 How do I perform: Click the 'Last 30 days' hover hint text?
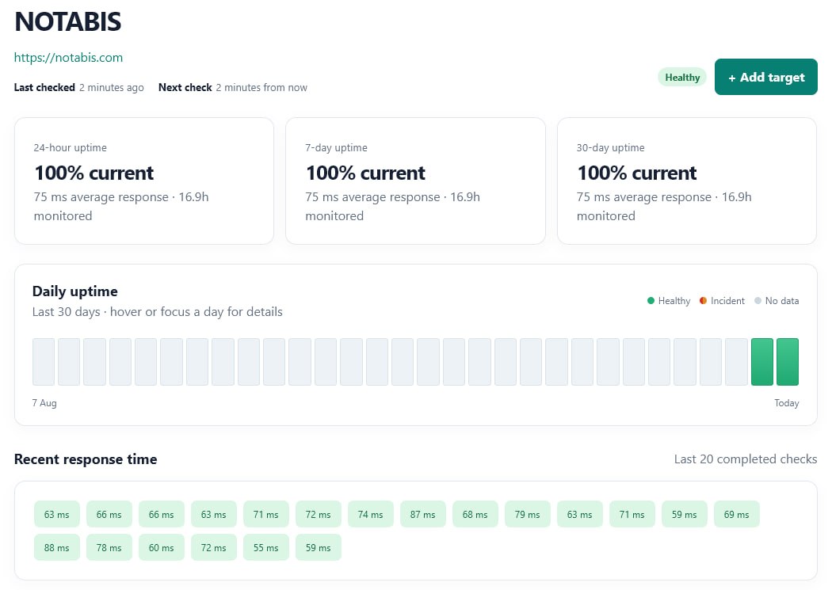point(158,312)
